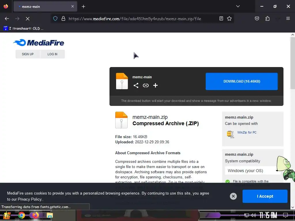Expand the list all tabs chevron
The width and height of the screenshot is (295, 221).
pyautogui.click(x=238, y=6)
